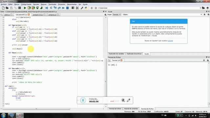
Task: Open the Explorador de archivos tab
Action: click(134, 54)
